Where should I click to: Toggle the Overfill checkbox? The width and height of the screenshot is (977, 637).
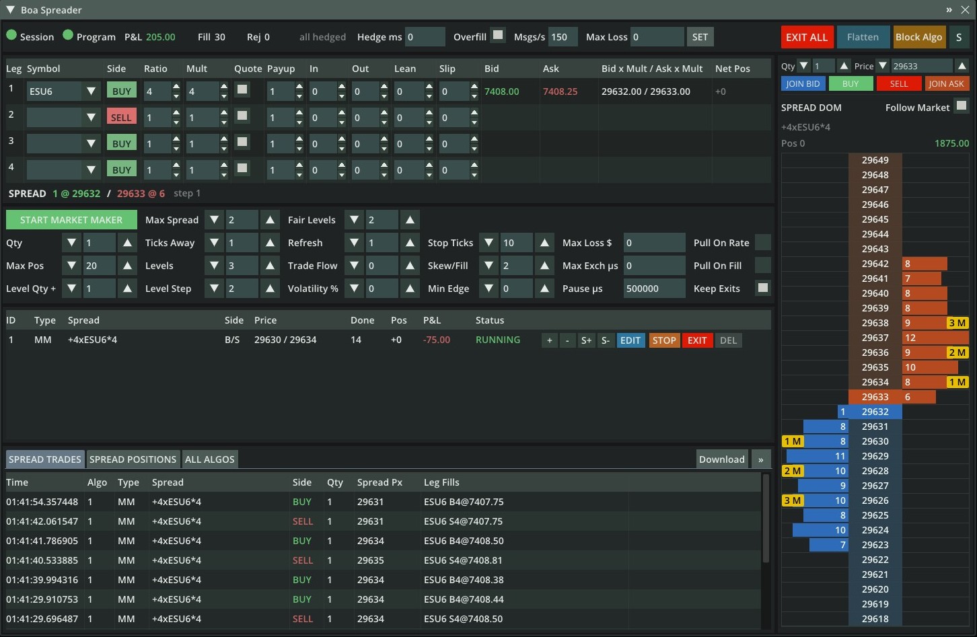(x=498, y=35)
